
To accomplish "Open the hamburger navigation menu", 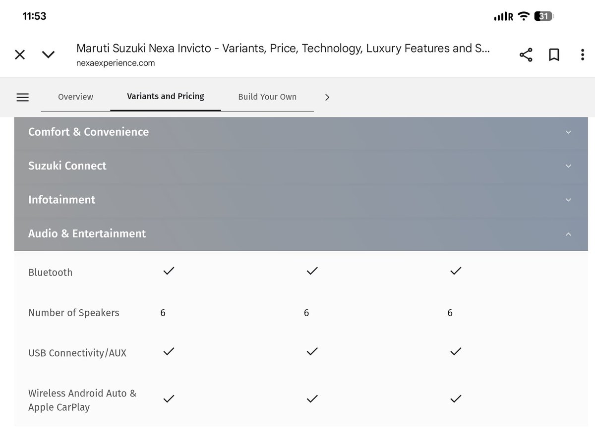I will (x=23, y=98).
